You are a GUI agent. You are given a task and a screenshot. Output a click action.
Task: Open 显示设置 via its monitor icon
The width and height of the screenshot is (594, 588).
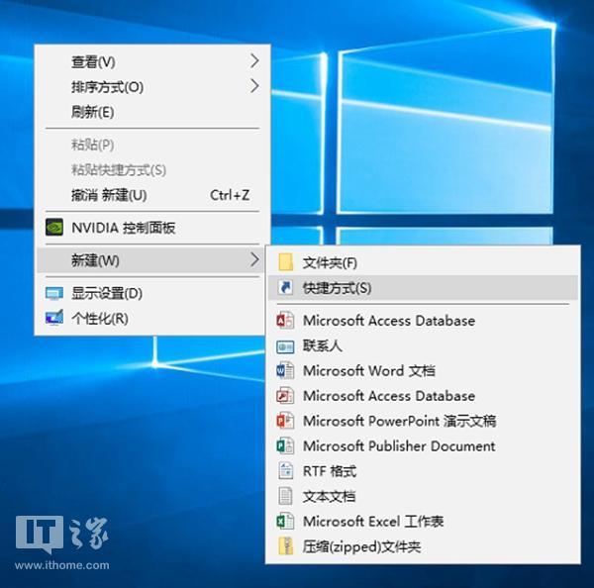[54, 294]
